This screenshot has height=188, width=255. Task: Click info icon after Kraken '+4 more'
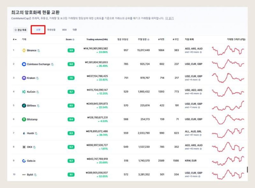click(199, 80)
